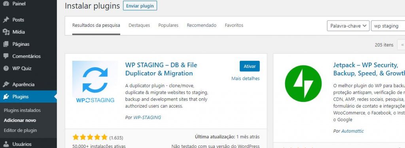
Task: Open the Jetpack green logo thumbnail
Action: click(x=303, y=84)
